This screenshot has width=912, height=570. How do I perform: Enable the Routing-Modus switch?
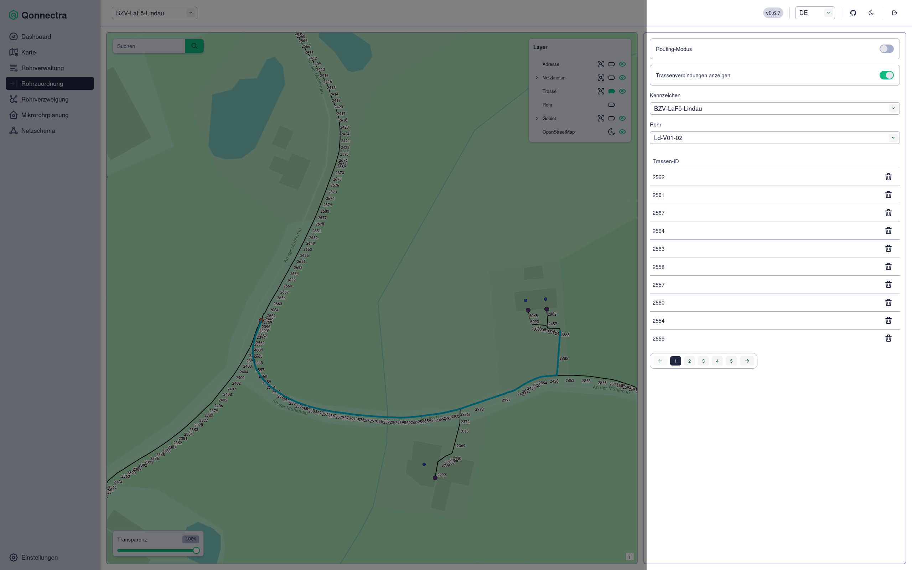tap(886, 49)
